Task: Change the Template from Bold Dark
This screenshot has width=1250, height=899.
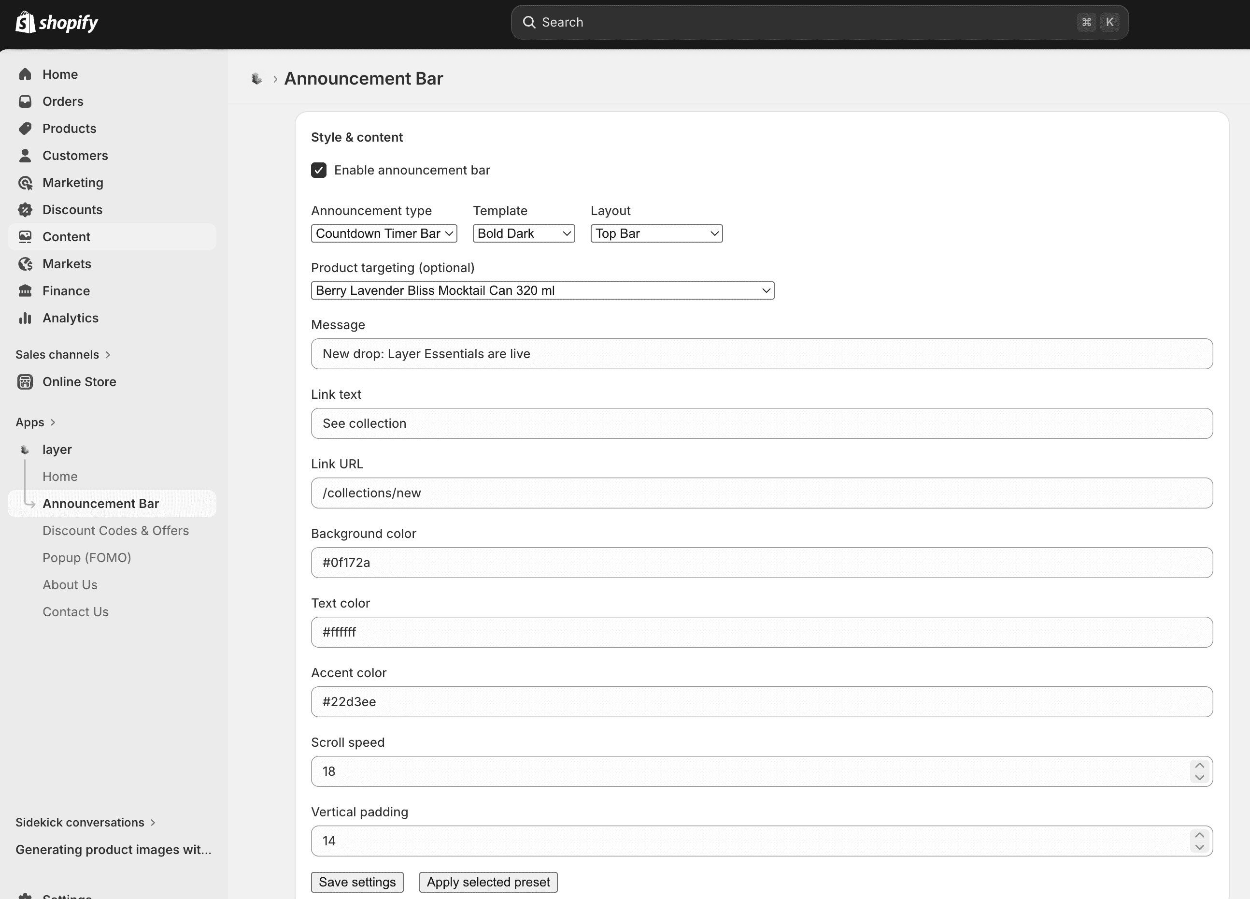Action: (x=523, y=233)
